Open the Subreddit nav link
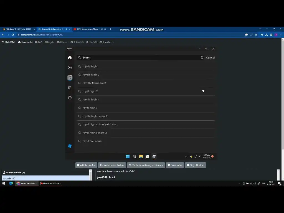 [x=77, y=42]
